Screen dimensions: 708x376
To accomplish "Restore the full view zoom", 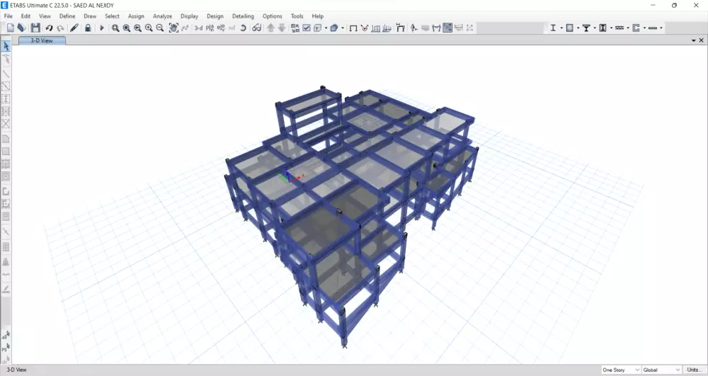I will pyautogui.click(x=127, y=28).
